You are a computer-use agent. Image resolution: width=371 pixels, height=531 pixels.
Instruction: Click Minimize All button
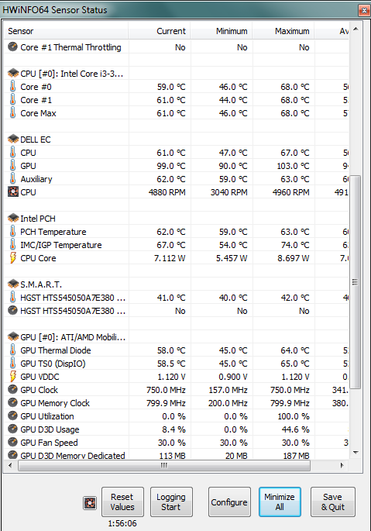pos(280,502)
